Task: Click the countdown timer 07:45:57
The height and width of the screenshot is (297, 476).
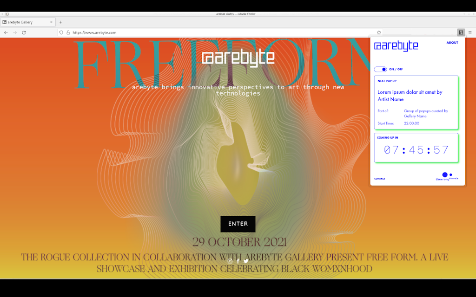Action: (416, 150)
